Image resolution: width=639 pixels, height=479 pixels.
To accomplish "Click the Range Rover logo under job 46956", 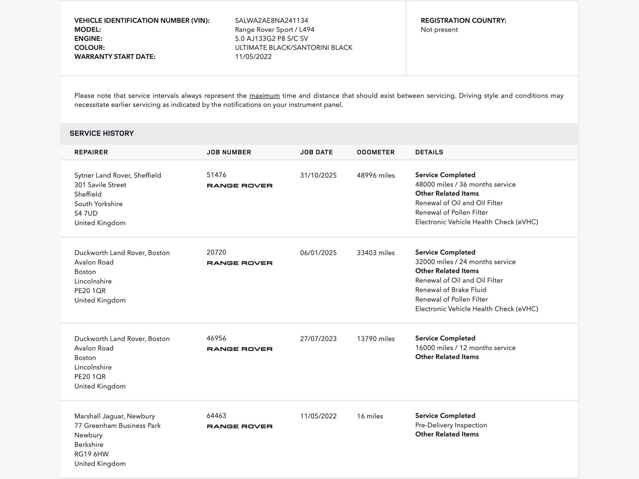I will pos(240,349).
